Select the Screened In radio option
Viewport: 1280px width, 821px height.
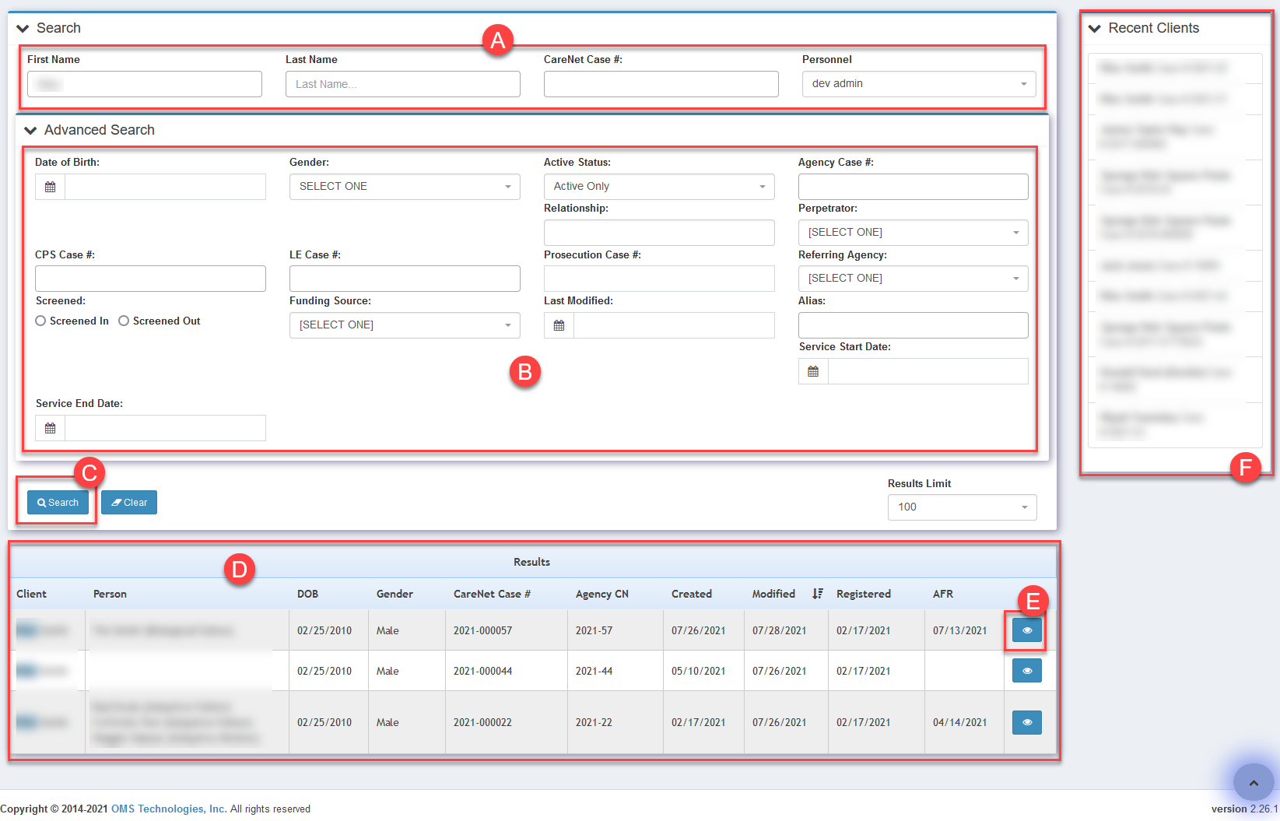click(x=40, y=321)
